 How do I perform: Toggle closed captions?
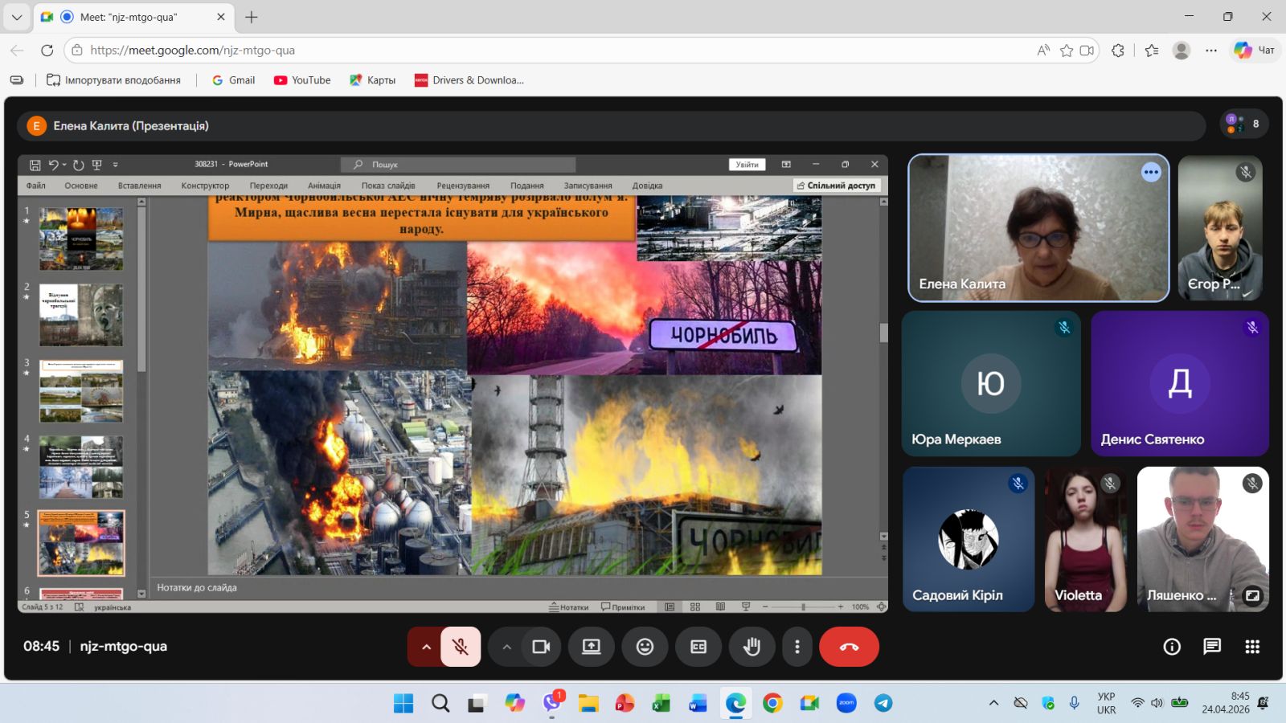click(x=698, y=647)
